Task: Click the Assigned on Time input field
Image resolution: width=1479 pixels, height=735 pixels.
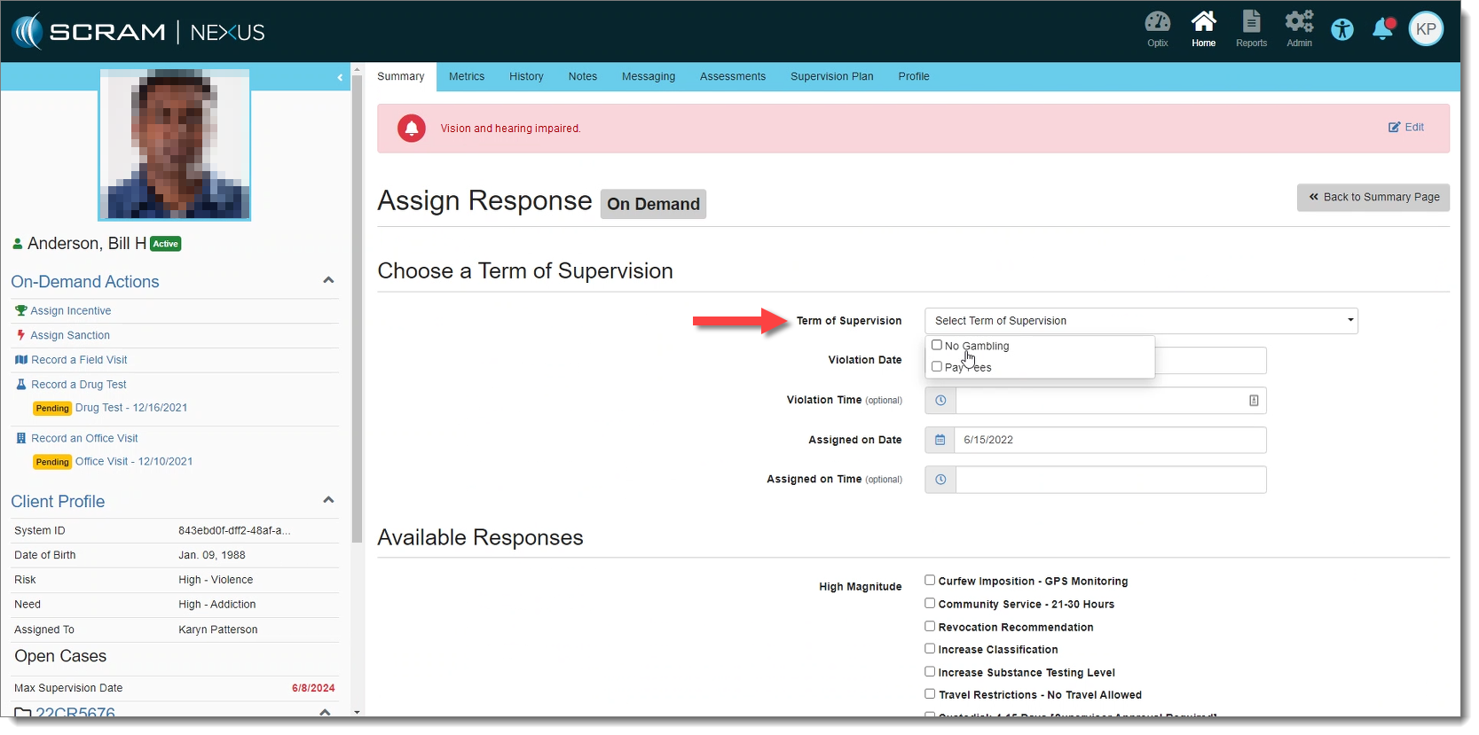Action: click(1110, 480)
